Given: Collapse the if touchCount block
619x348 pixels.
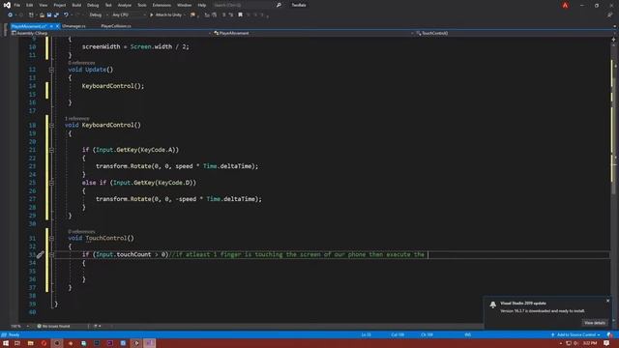Looking at the screenshot, I should click(51, 255).
